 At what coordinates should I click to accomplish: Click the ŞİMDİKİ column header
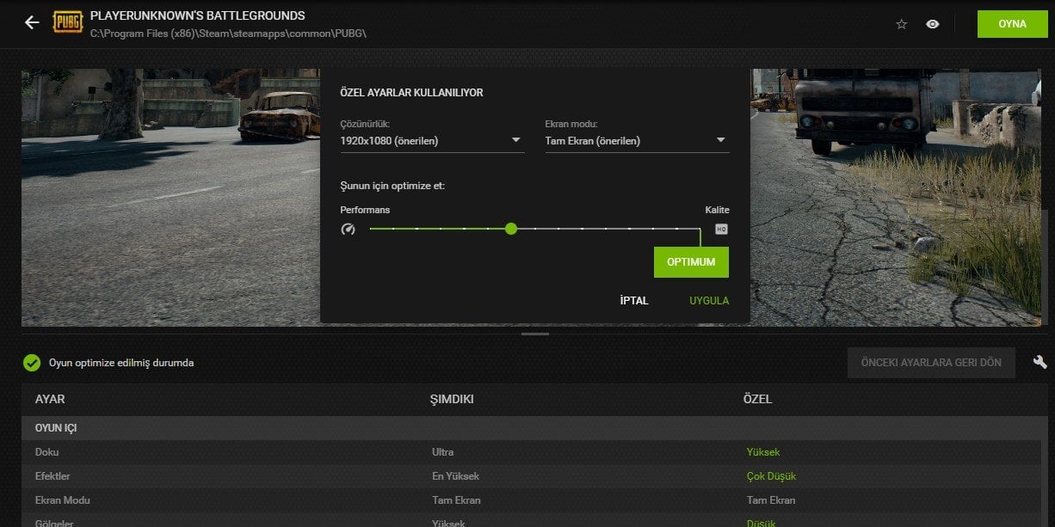[452, 400]
